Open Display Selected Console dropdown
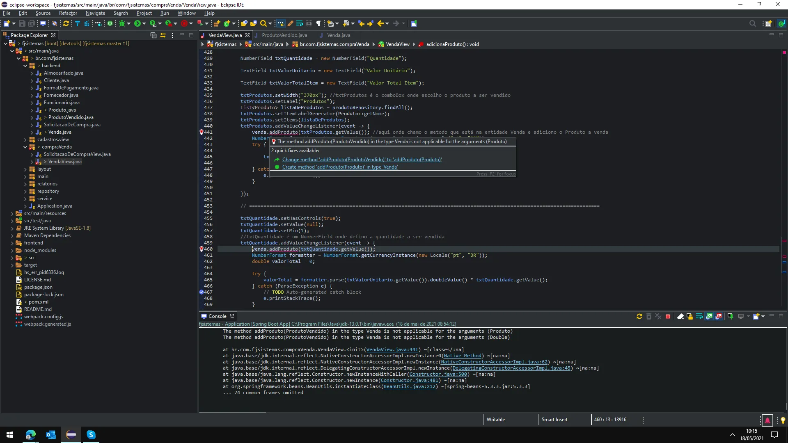The width and height of the screenshot is (788, 443). coord(748,316)
